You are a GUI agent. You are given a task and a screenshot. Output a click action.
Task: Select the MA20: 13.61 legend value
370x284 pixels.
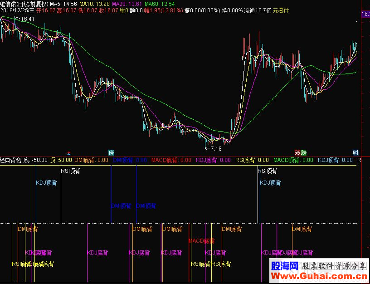127,4
